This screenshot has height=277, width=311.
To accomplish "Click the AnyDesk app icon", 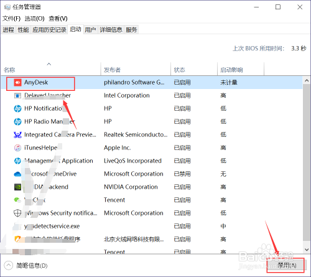I will [17, 83].
